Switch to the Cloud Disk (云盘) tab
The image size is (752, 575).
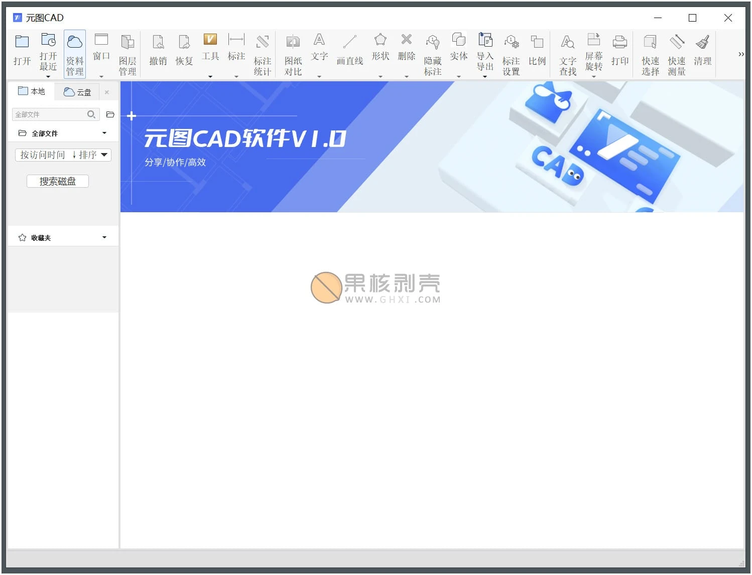coord(78,92)
